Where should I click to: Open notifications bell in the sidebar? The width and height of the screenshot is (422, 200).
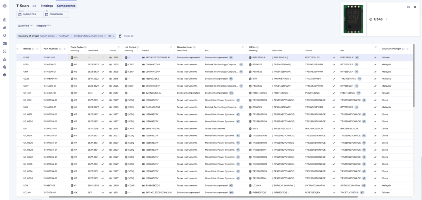5,35
